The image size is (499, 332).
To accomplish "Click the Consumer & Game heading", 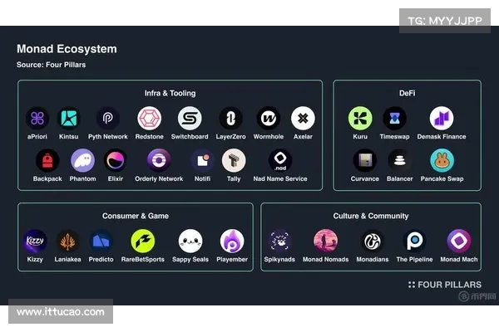I will (x=136, y=216).
